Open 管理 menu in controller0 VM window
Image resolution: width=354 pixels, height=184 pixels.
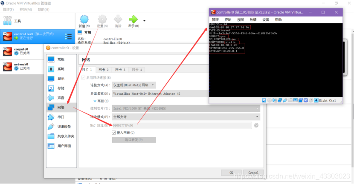(215, 20)
